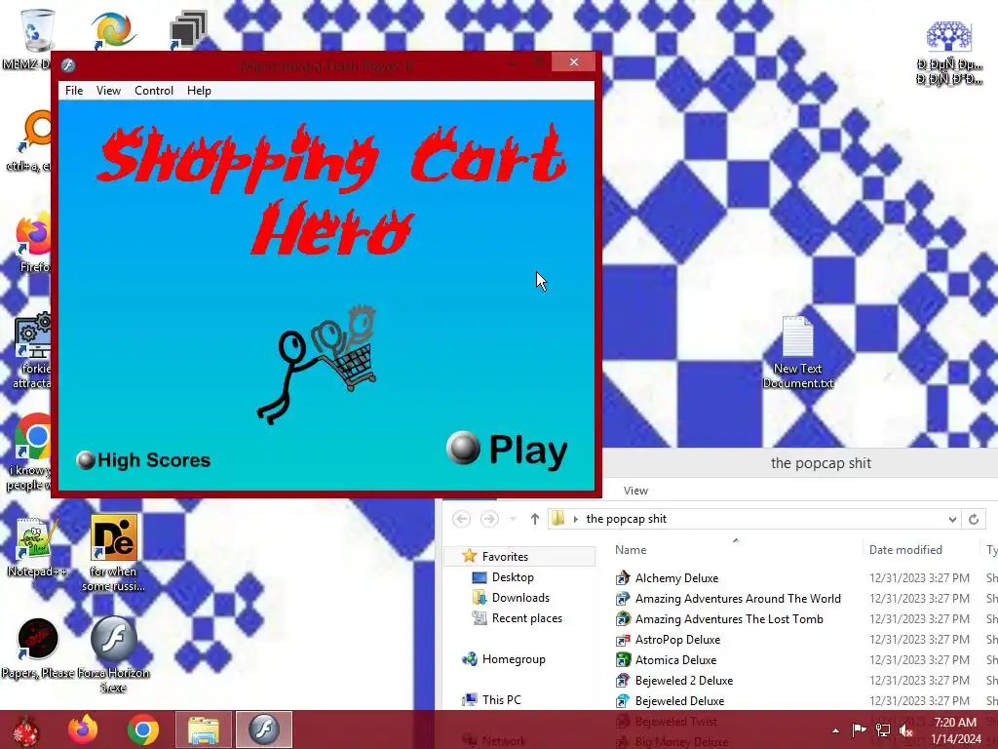Open High Scores in the game
The height and width of the screenshot is (749, 998).
[x=143, y=460]
